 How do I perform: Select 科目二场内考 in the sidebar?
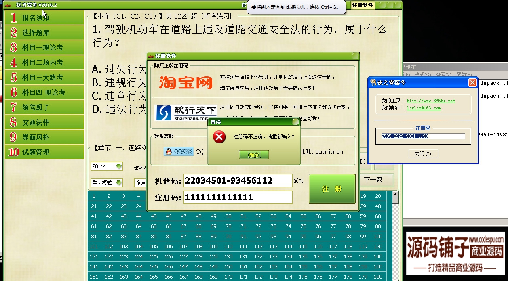pyautogui.click(x=44, y=63)
